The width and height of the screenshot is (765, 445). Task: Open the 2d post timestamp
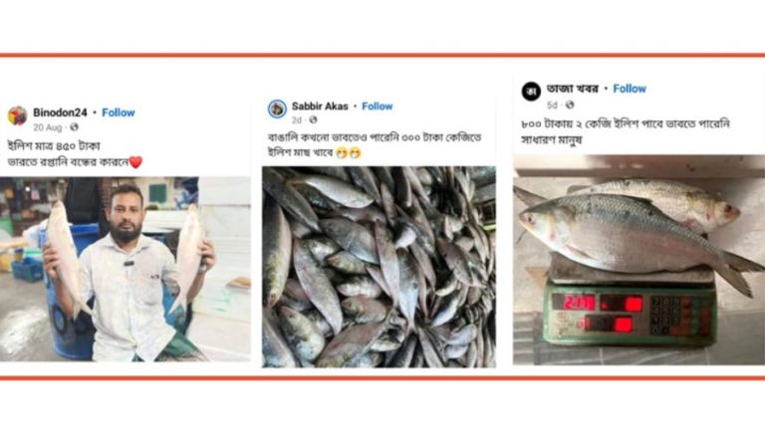point(297,120)
